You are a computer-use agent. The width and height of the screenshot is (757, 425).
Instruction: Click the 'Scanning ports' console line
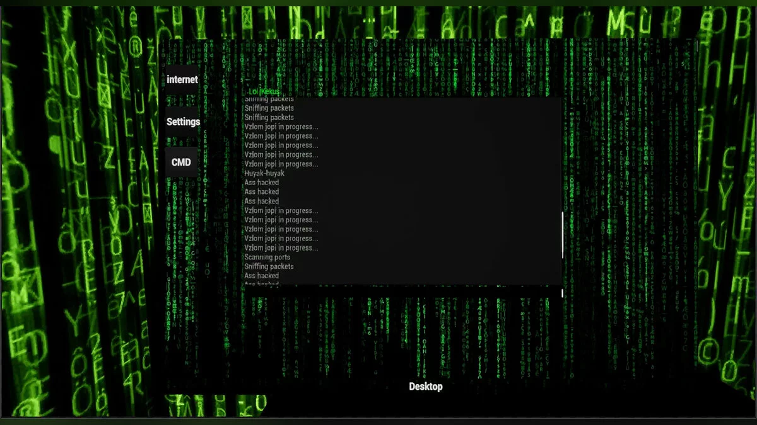(x=267, y=257)
